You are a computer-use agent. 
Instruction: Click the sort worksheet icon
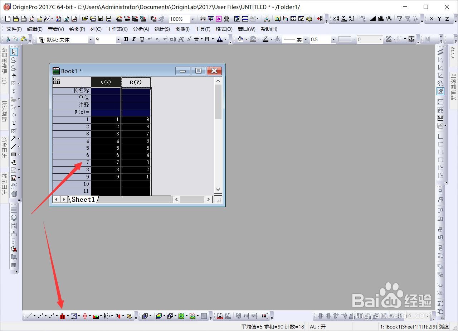(x=352, y=19)
